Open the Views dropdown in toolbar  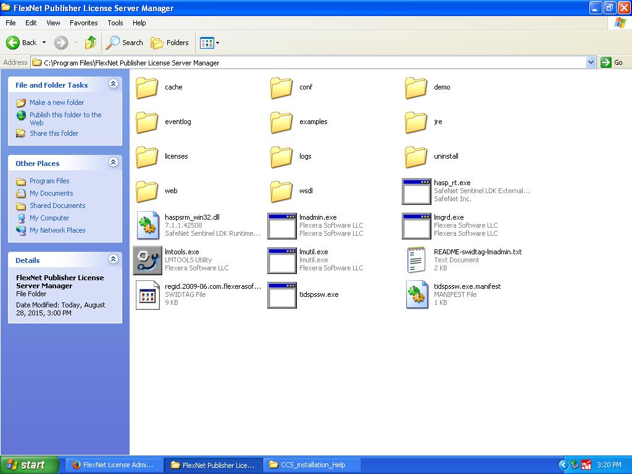[x=210, y=43]
